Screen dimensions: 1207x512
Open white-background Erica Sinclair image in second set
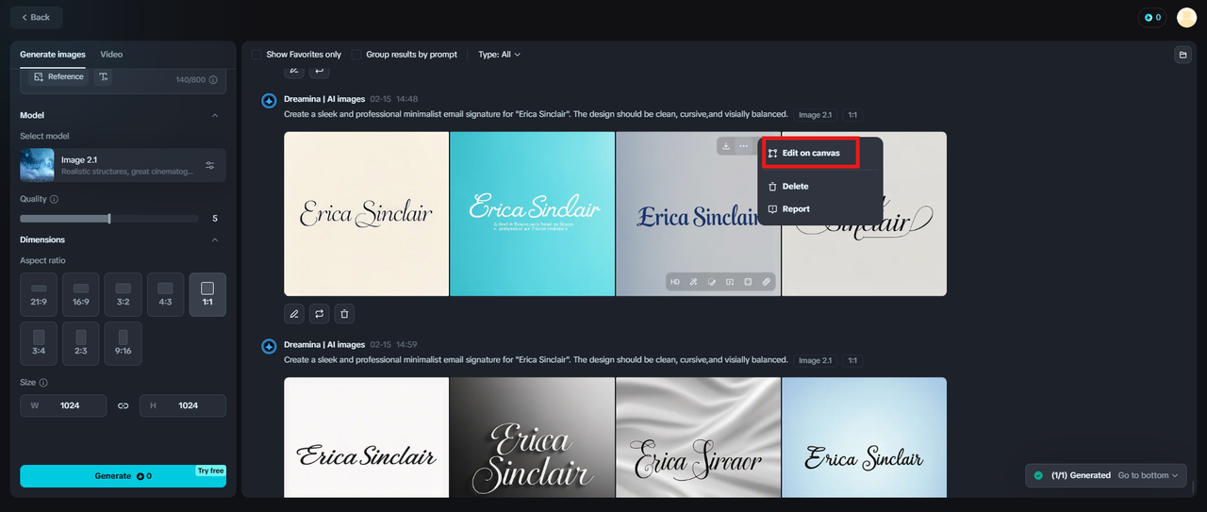(x=366, y=437)
